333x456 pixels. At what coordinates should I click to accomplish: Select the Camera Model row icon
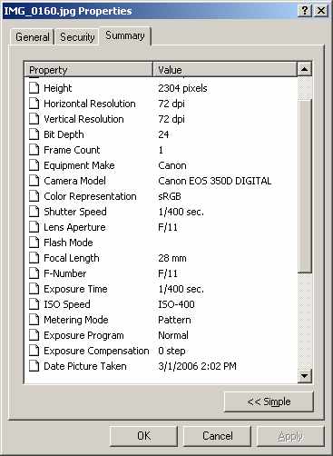pyautogui.click(x=34, y=181)
